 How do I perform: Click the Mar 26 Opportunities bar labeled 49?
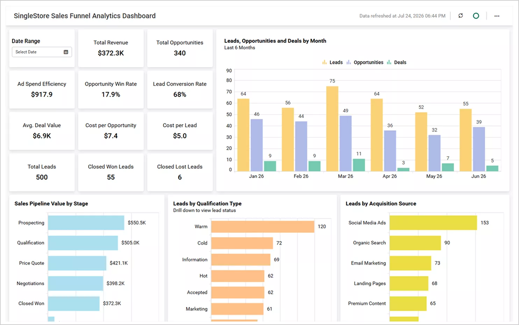pos(346,143)
